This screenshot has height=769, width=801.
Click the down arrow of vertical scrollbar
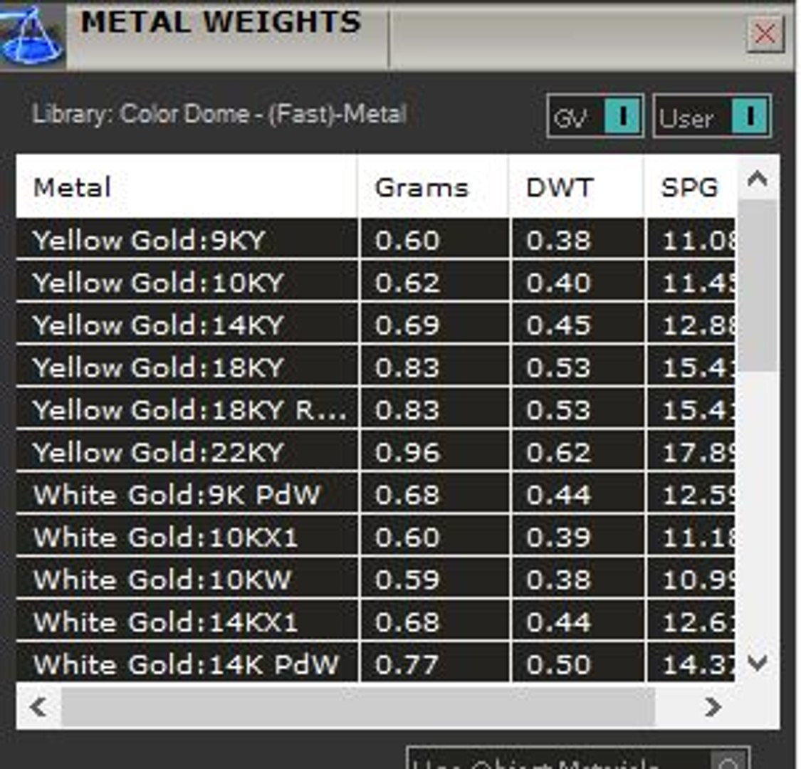click(x=757, y=663)
